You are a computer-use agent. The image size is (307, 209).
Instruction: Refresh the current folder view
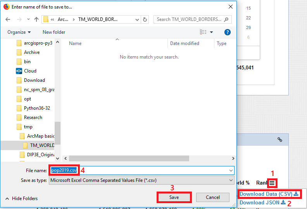pos(145,19)
